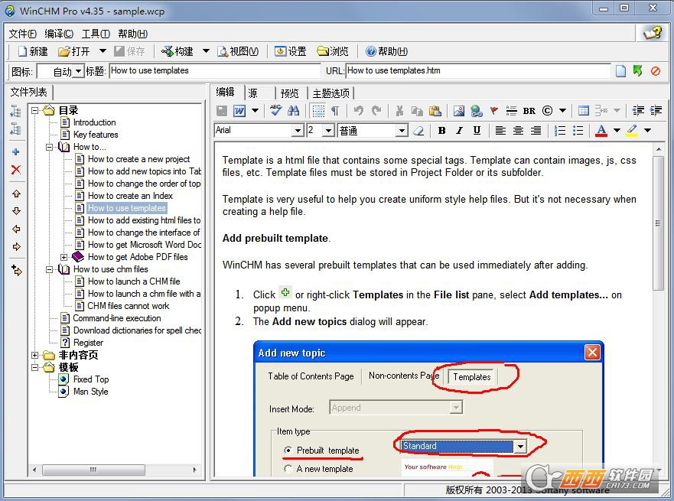674x501 pixels.
Task: Toggle Italic text formatting
Action: [459, 131]
